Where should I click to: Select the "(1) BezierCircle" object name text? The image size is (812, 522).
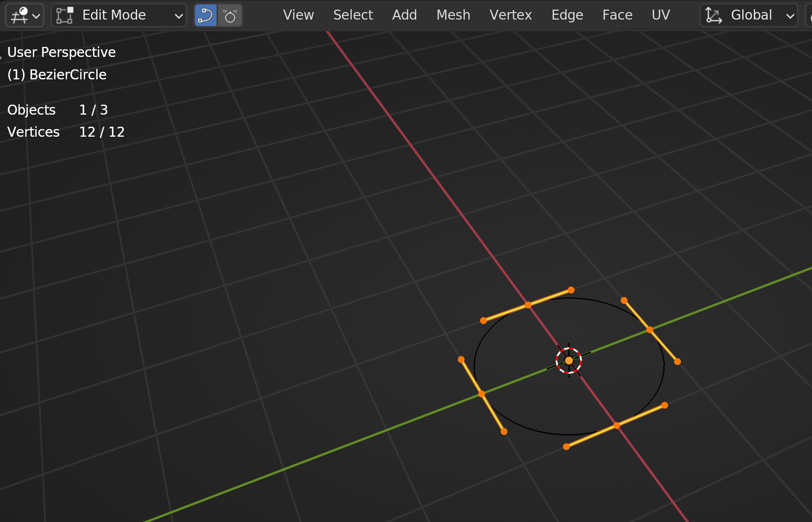(x=57, y=75)
